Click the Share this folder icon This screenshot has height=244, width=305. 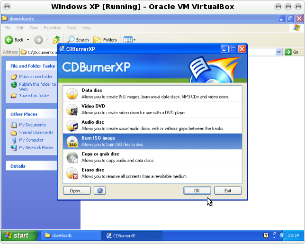(x=14, y=96)
